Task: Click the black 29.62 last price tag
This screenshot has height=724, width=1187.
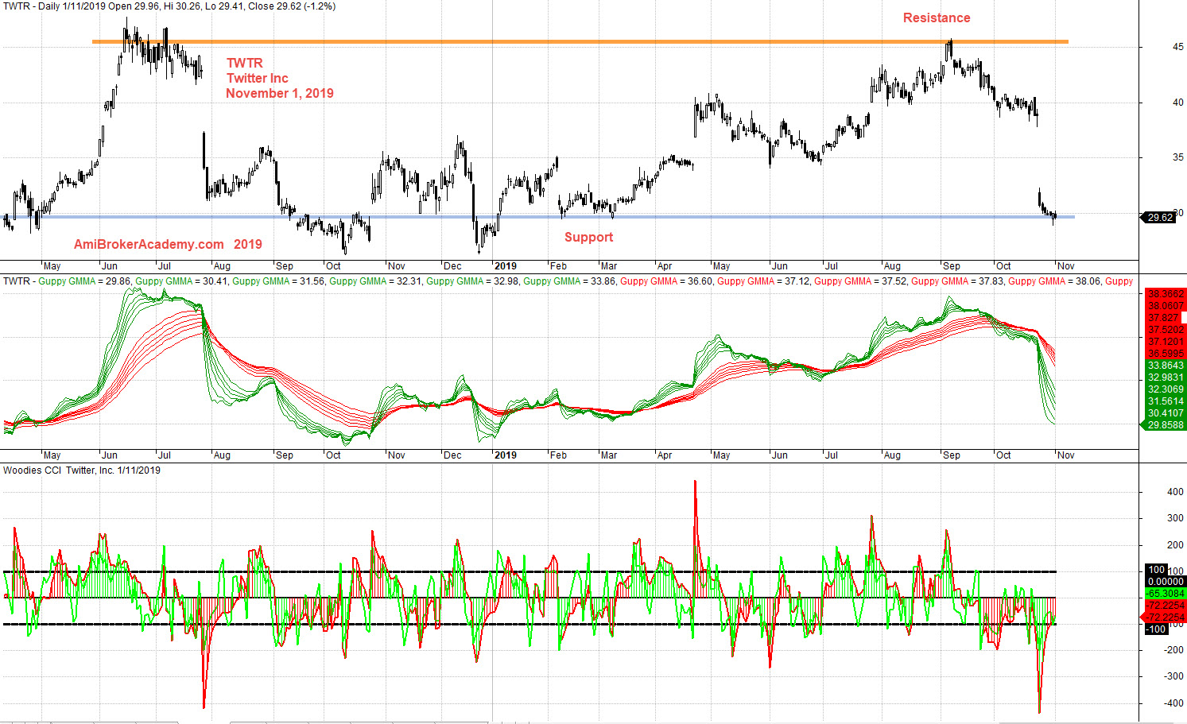Action: pyautogui.click(x=1160, y=218)
